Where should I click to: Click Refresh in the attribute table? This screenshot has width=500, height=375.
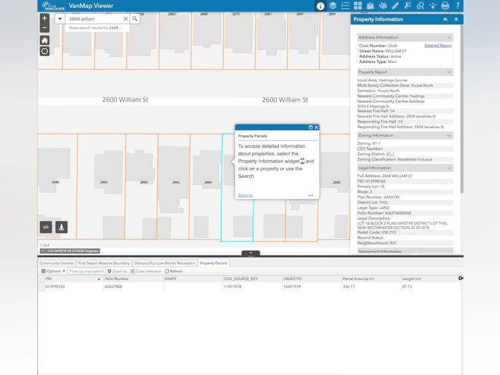(x=174, y=271)
